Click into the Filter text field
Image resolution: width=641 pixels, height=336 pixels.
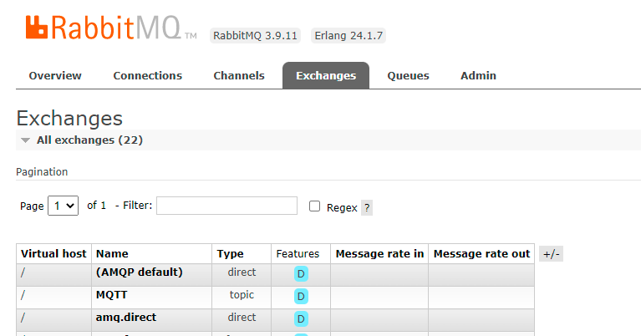point(226,206)
